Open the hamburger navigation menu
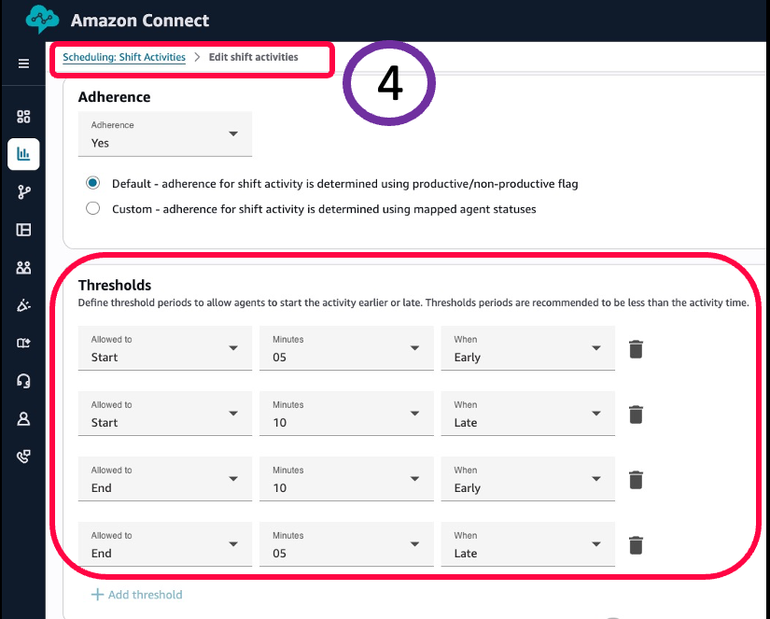 tap(23, 63)
